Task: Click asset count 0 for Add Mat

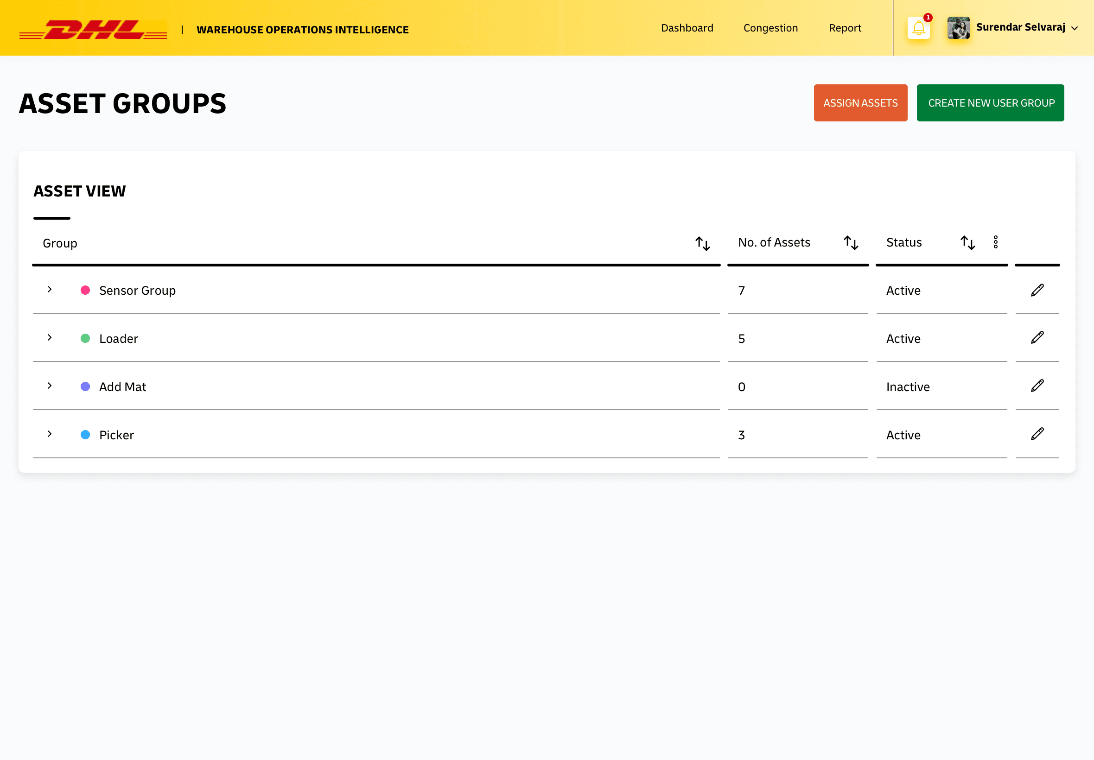Action: [x=742, y=387]
